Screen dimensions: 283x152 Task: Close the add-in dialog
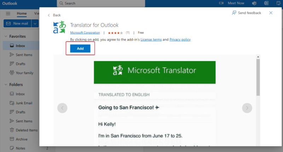click(271, 13)
